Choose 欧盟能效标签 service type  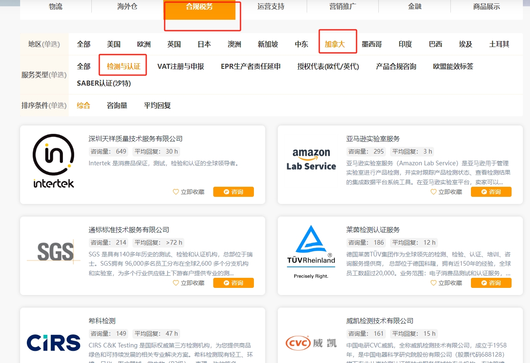click(453, 66)
